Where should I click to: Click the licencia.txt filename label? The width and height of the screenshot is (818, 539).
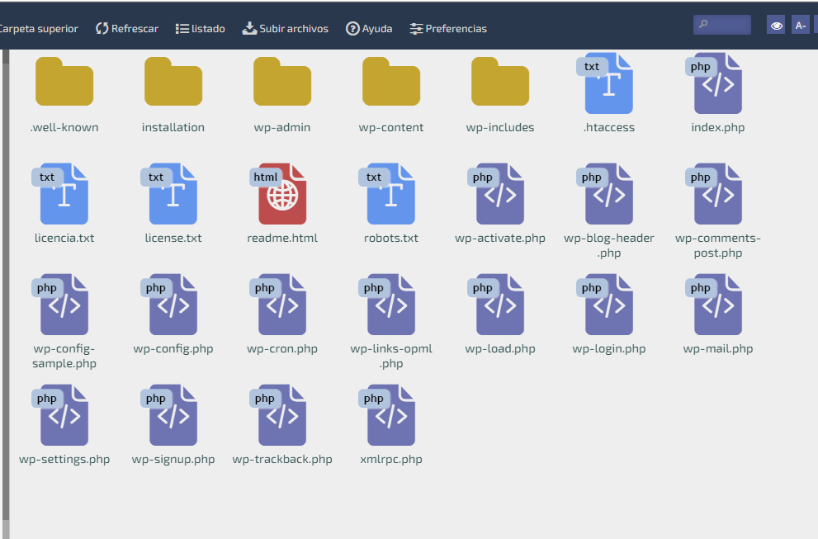(x=64, y=238)
